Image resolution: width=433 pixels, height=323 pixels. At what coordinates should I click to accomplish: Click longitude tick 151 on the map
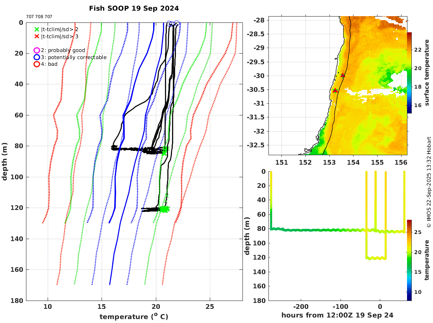point(282,162)
